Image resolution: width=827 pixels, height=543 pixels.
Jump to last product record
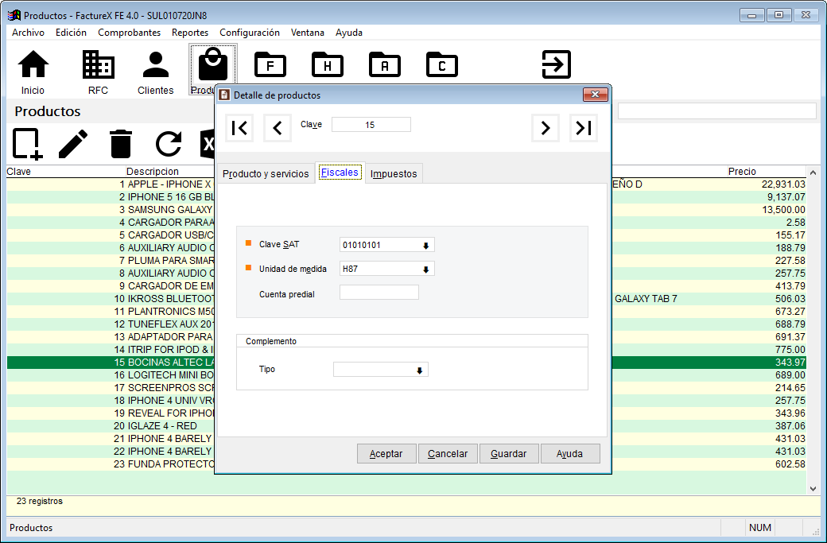[x=584, y=127]
